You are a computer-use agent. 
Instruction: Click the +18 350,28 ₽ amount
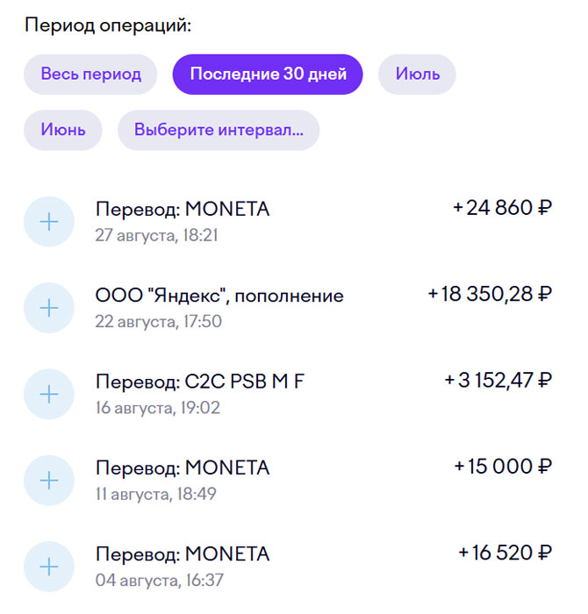click(490, 294)
